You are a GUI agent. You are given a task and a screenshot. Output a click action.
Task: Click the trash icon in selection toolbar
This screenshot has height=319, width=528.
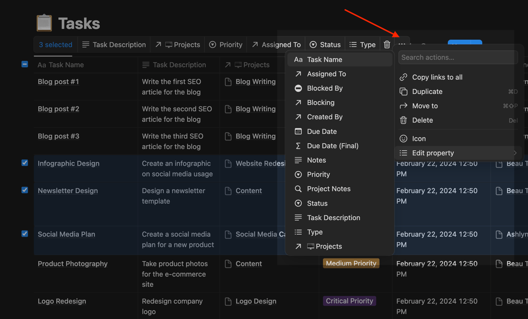tap(387, 44)
